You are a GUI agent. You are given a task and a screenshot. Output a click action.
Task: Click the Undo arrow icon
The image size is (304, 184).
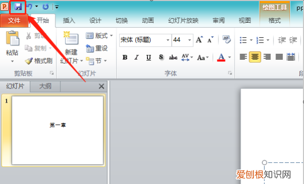click(x=30, y=7)
